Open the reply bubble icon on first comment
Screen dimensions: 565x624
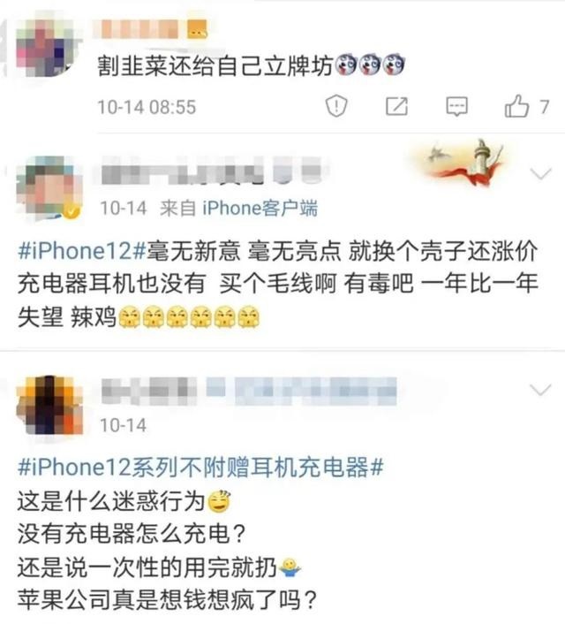(x=456, y=106)
